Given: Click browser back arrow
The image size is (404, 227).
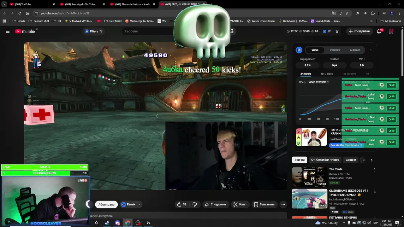Looking at the screenshot, I should 4,13.
